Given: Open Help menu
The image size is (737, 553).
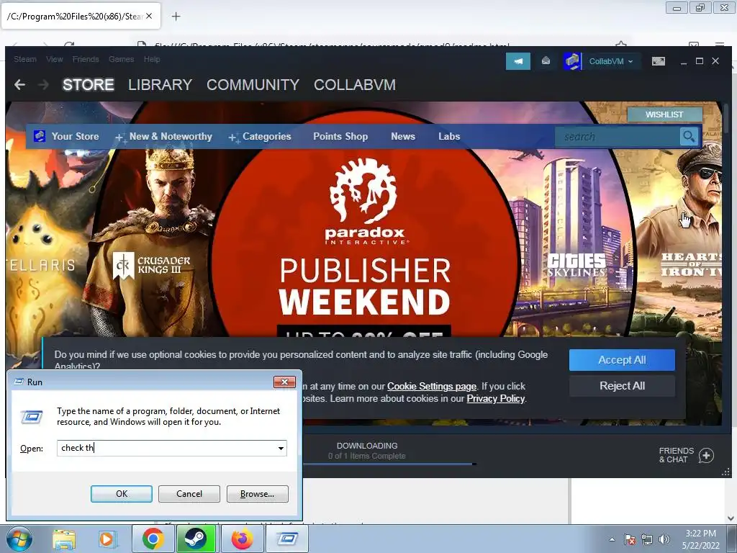Looking at the screenshot, I should (x=152, y=59).
